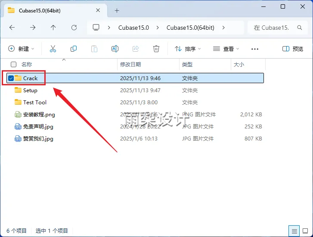Click the Test Tool folder icon
This screenshot has width=313, height=237.
pos(18,102)
